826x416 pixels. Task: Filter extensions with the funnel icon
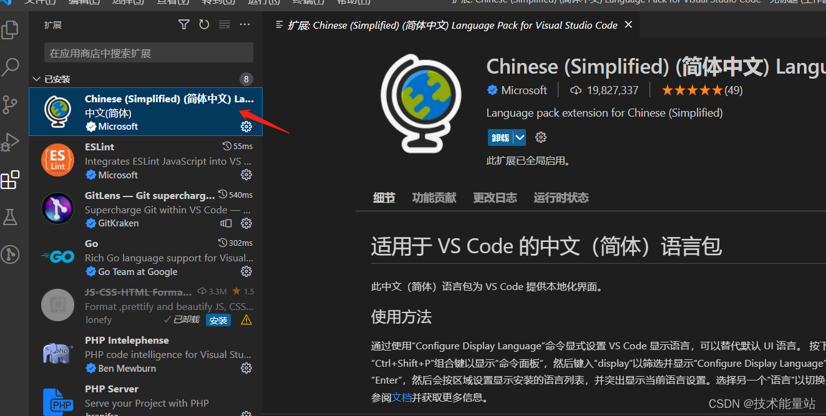(x=183, y=24)
